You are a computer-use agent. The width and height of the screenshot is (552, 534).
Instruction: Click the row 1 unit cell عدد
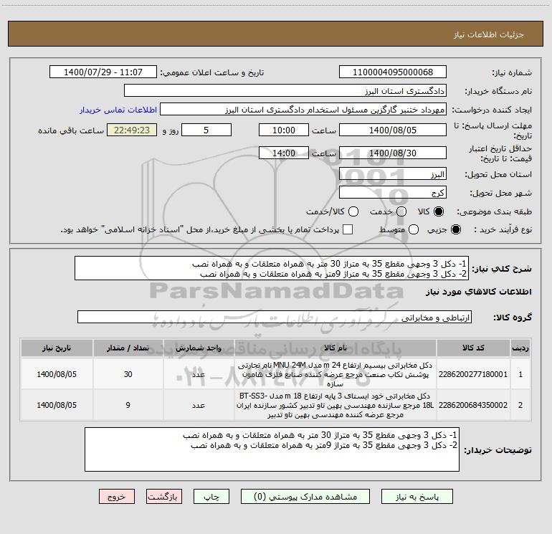pos(199,374)
